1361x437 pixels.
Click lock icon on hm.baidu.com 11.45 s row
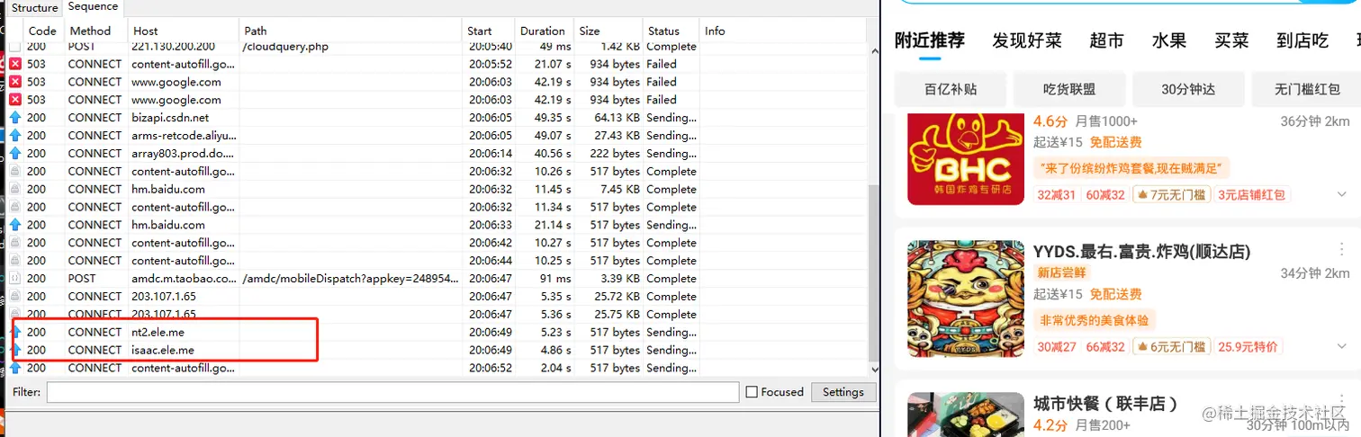[x=14, y=190]
